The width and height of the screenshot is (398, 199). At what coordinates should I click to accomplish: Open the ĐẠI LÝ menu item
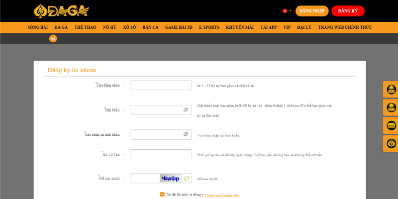[304, 27]
